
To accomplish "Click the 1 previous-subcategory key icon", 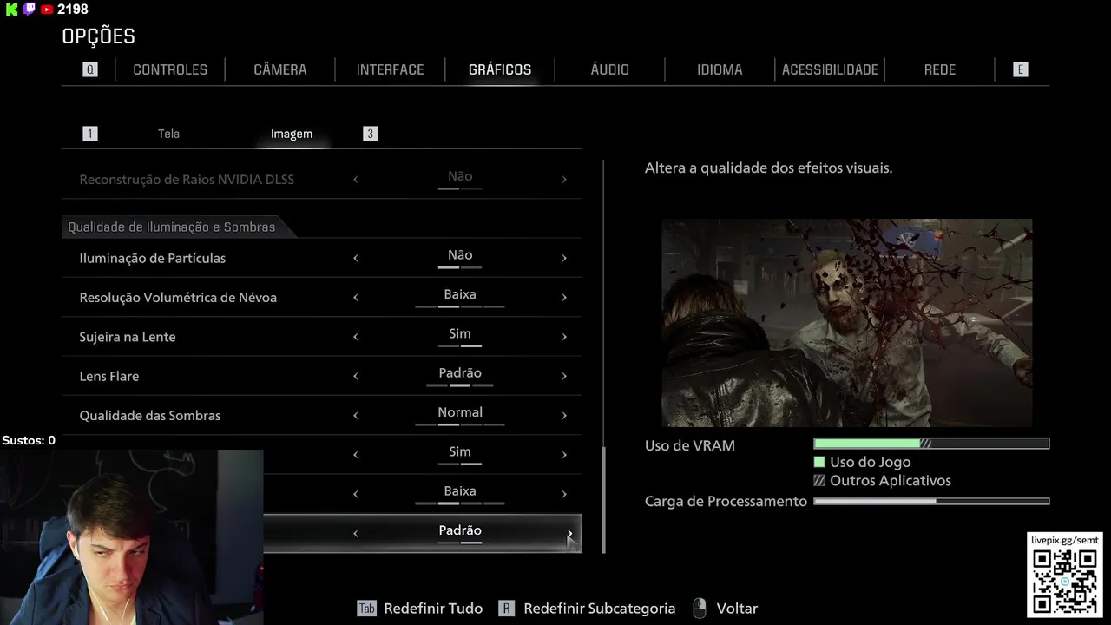I will click(90, 134).
